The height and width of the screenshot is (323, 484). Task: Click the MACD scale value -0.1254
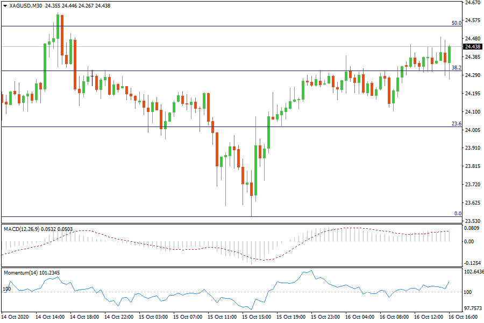[473, 264]
